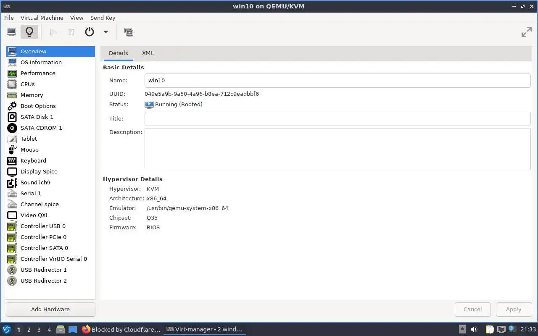Click the Cancel button

point(472,309)
